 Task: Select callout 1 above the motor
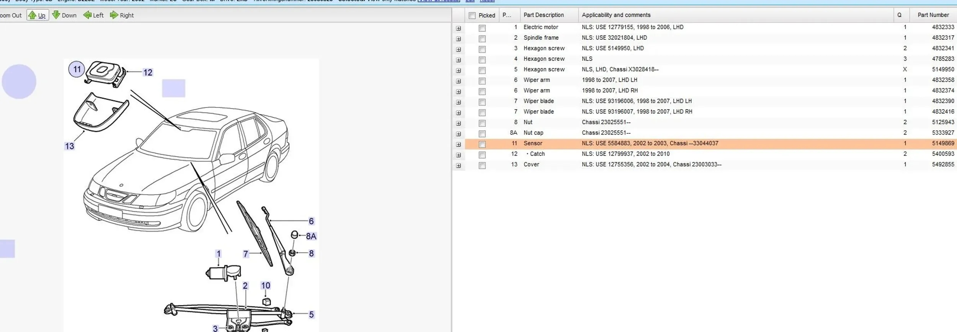(219, 254)
